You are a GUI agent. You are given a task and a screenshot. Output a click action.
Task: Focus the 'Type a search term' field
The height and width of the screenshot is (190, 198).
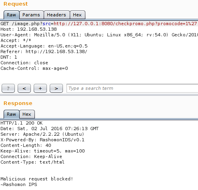[132, 88]
